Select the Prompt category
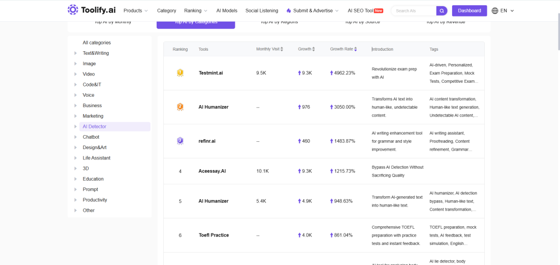560x265 pixels. pyautogui.click(x=90, y=189)
